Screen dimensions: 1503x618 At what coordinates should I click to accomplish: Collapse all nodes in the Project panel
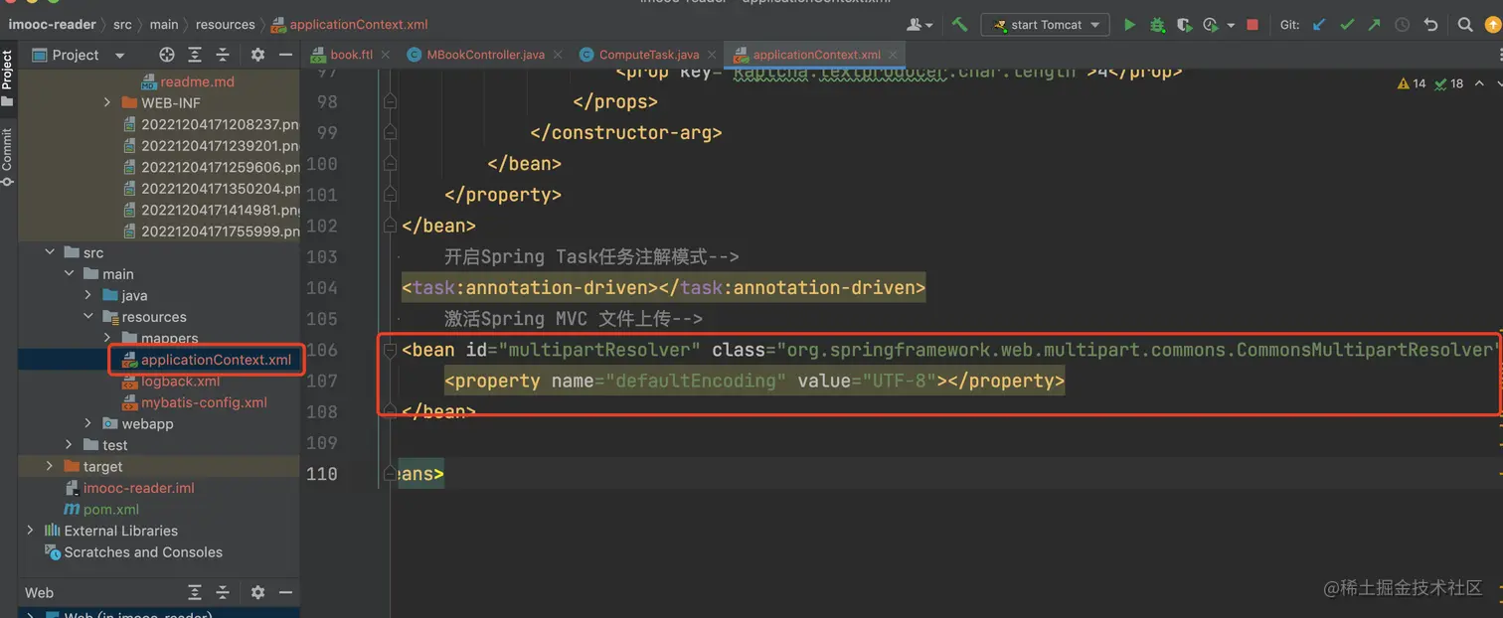pos(223,55)
